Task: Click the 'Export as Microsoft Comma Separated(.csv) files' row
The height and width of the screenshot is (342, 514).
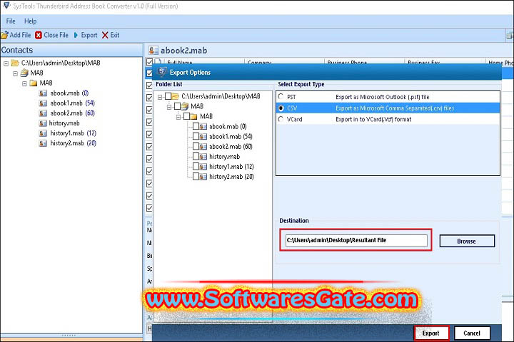Action: tap(388, 108)
